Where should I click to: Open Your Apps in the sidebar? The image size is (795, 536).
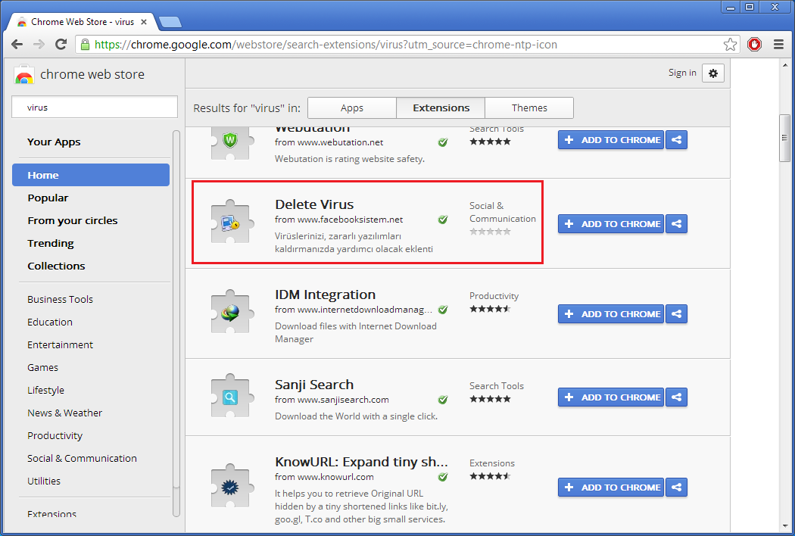click(54, 142)
